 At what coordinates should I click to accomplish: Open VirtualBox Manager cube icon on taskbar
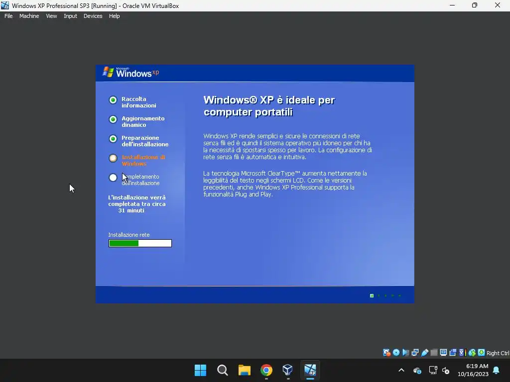288,370
